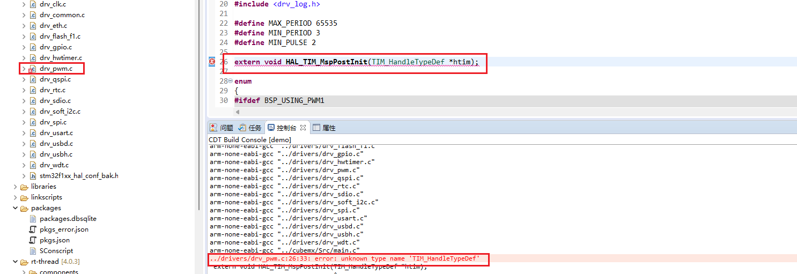This screenshot has height=274, width=797.
Task: Click the error marker on line 26
Action: (x=212, y=62)
